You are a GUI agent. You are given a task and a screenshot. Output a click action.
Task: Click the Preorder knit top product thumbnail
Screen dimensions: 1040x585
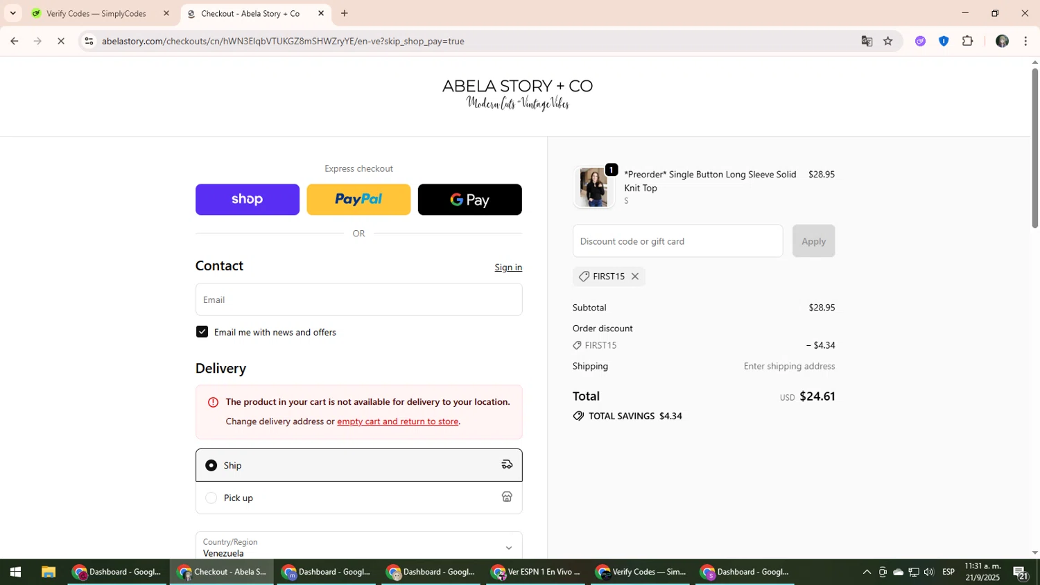coord(593,187)
